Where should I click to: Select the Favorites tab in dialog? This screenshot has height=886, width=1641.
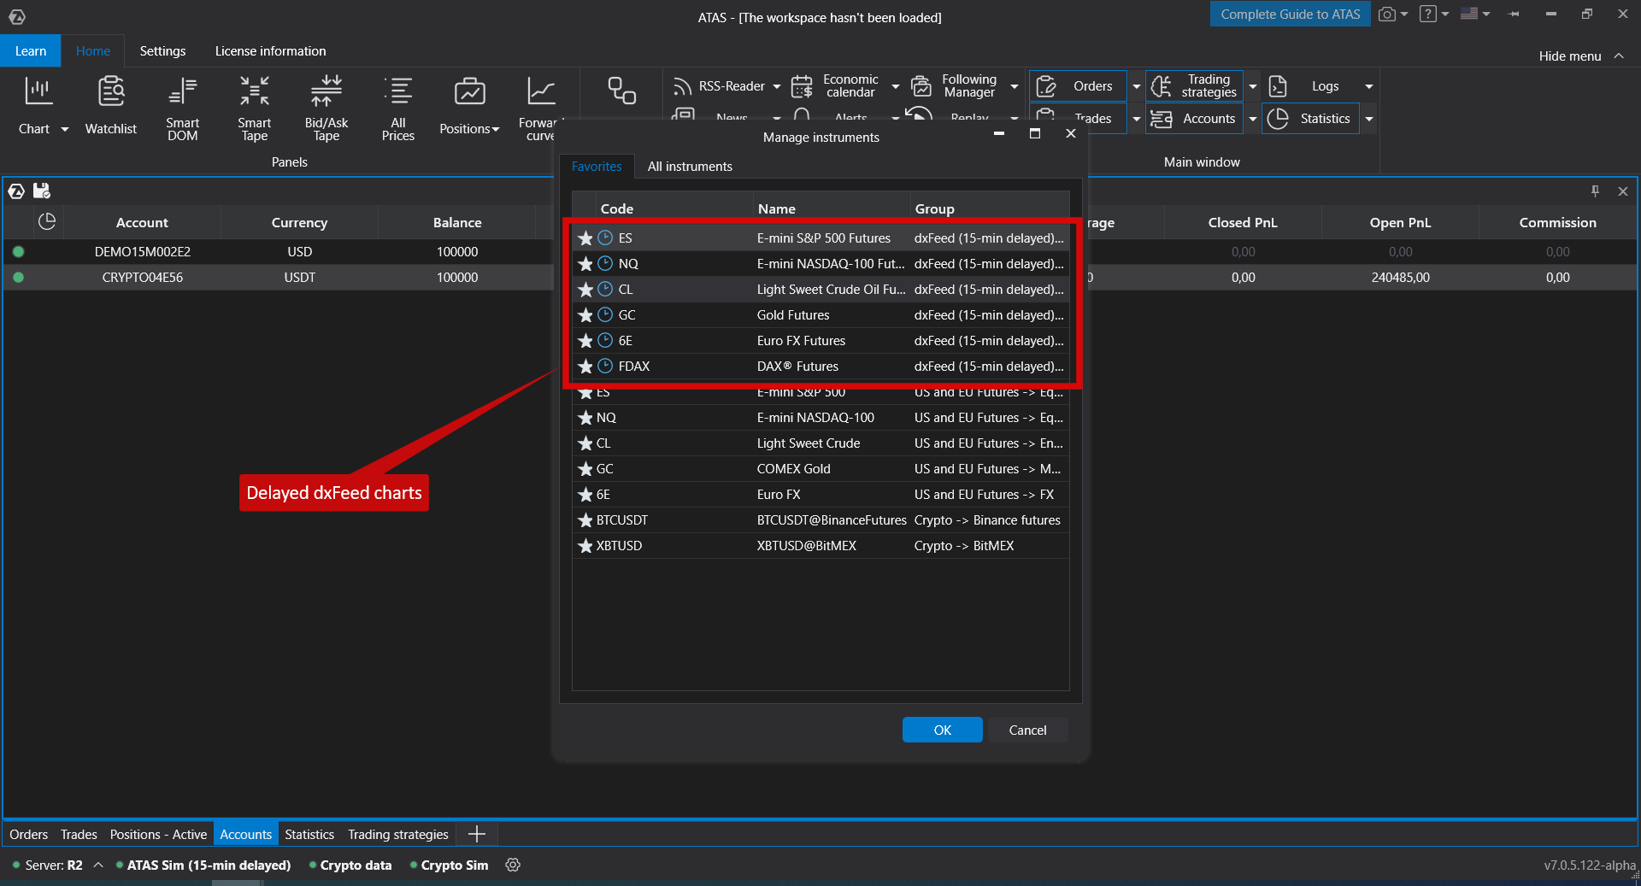(x=597, y=167)
